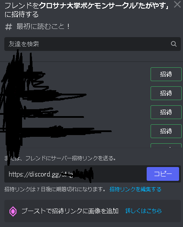Click the ブーストで招待リンクに画像を追加 banner text
Screen dimensions: 183x227
[70, 211]
